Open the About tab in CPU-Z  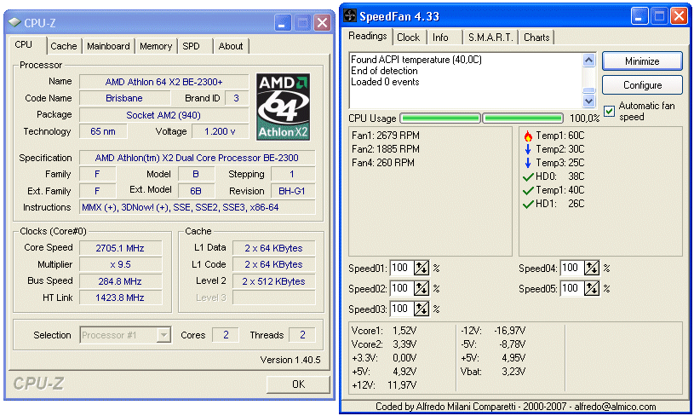[x=231, y=46]
